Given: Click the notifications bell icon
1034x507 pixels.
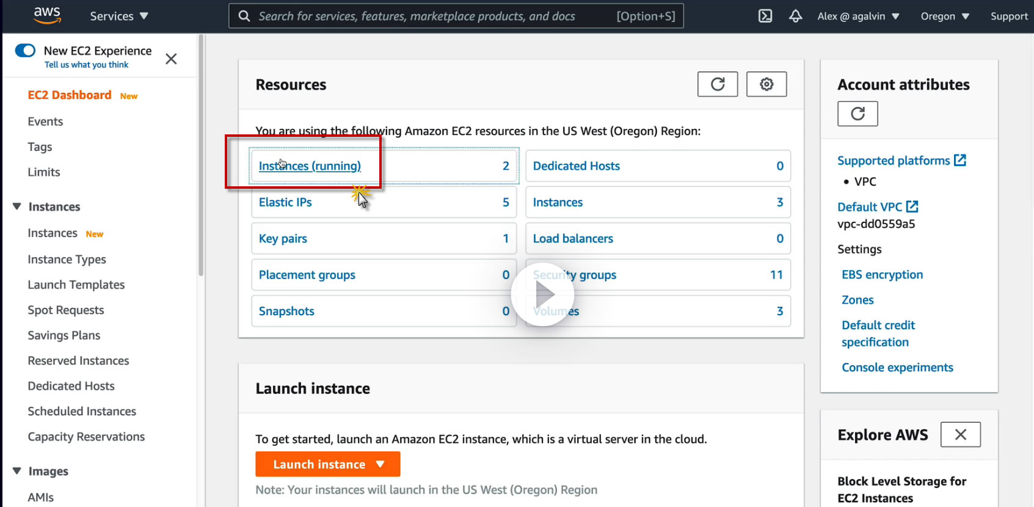Looking at the screenshot, I should point(795,16).
